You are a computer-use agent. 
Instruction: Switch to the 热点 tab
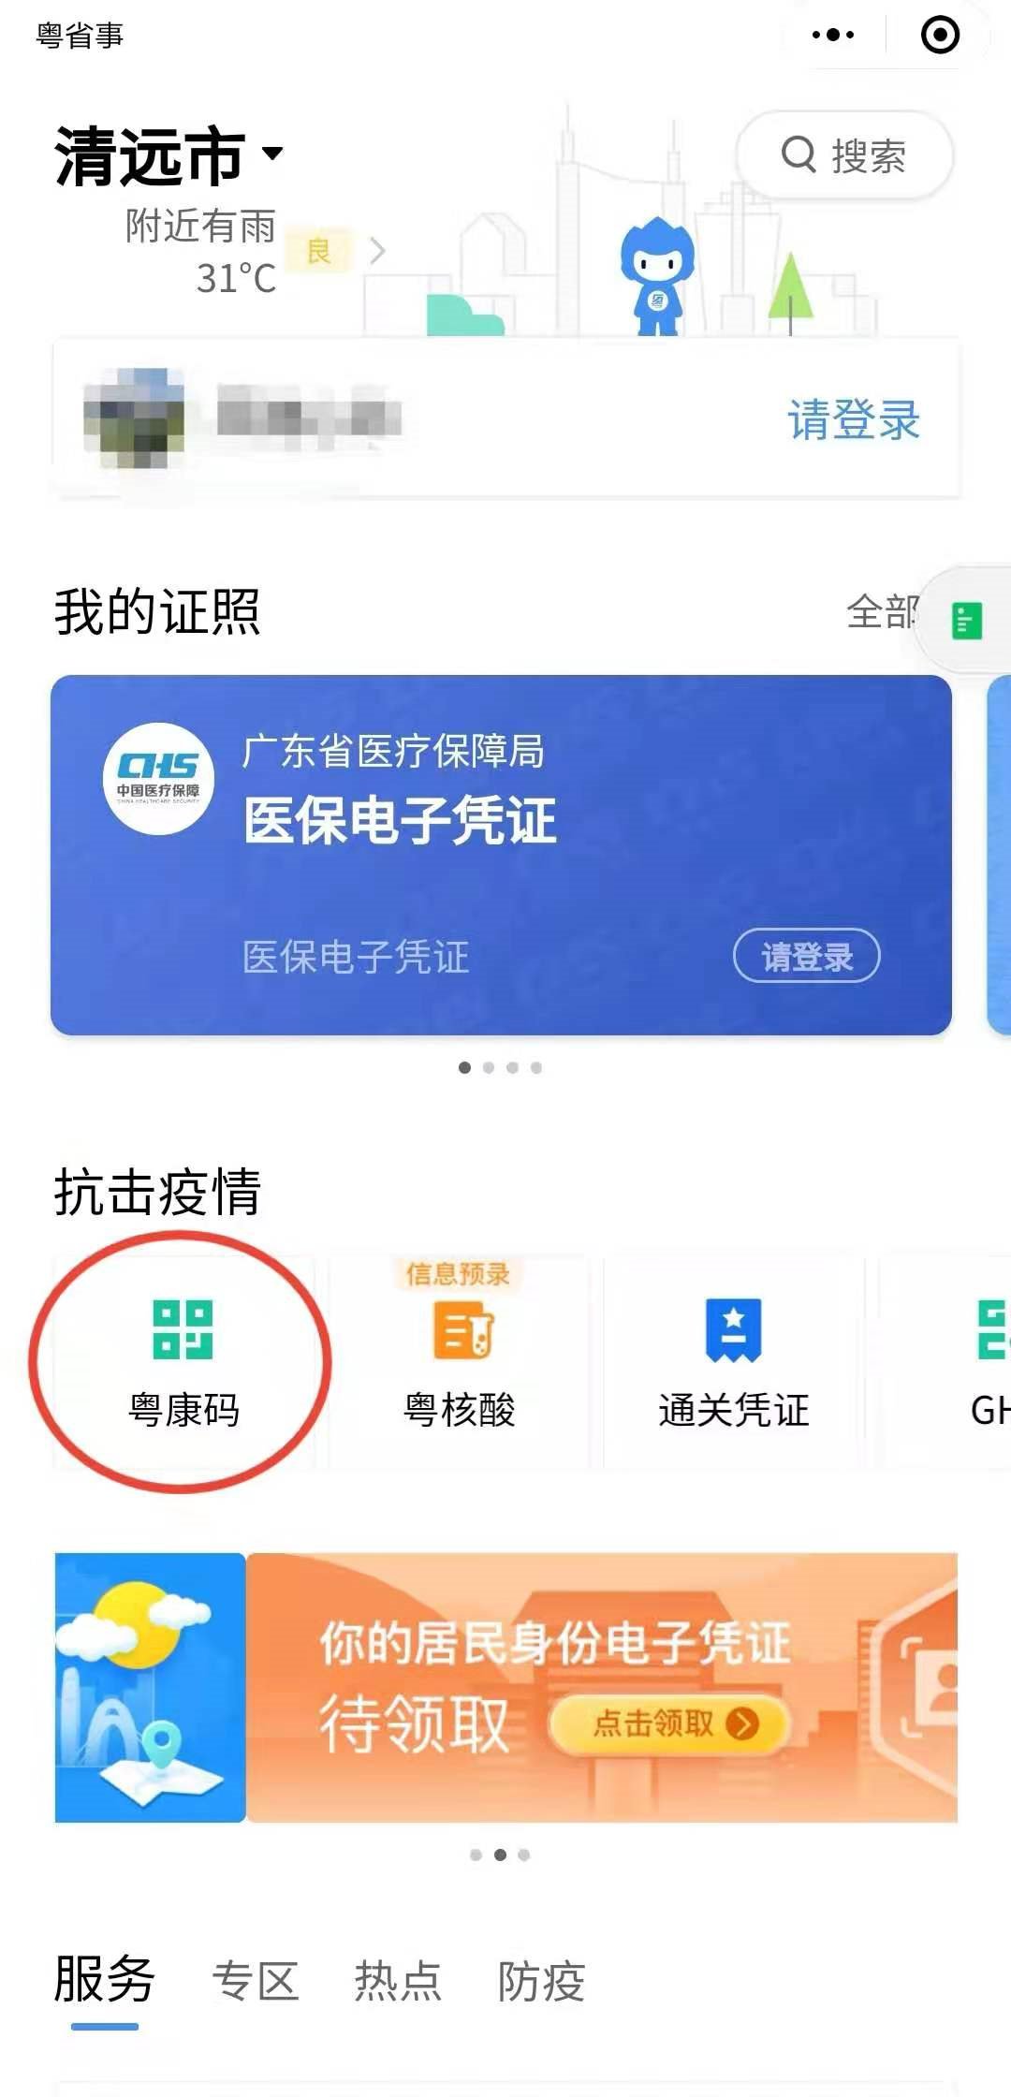click(x=398, y=1981)
